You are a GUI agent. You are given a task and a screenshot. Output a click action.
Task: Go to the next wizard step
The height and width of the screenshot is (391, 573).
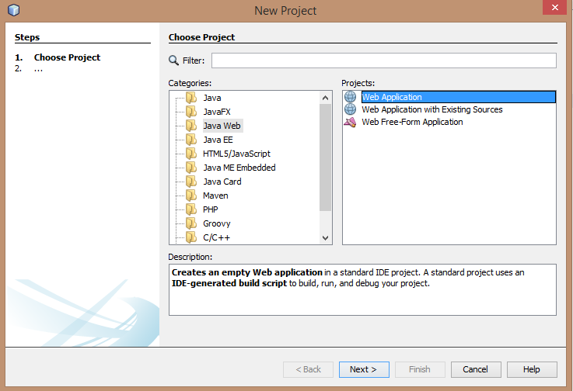pos(364,369)
